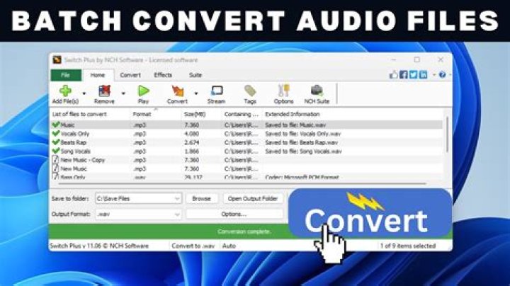Expand the Remove dropdown arrow
The width and height of the screenshot is (510, 286).
123,93
